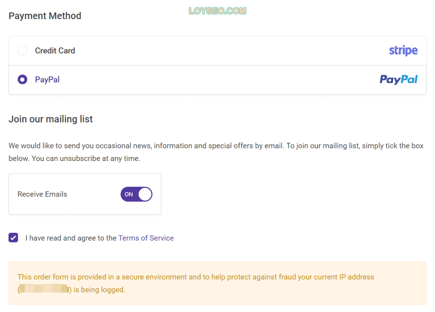The height and width of the screenshot is (312, 435).
Task: Click the Payment Method heading
Action: (45, 16)
